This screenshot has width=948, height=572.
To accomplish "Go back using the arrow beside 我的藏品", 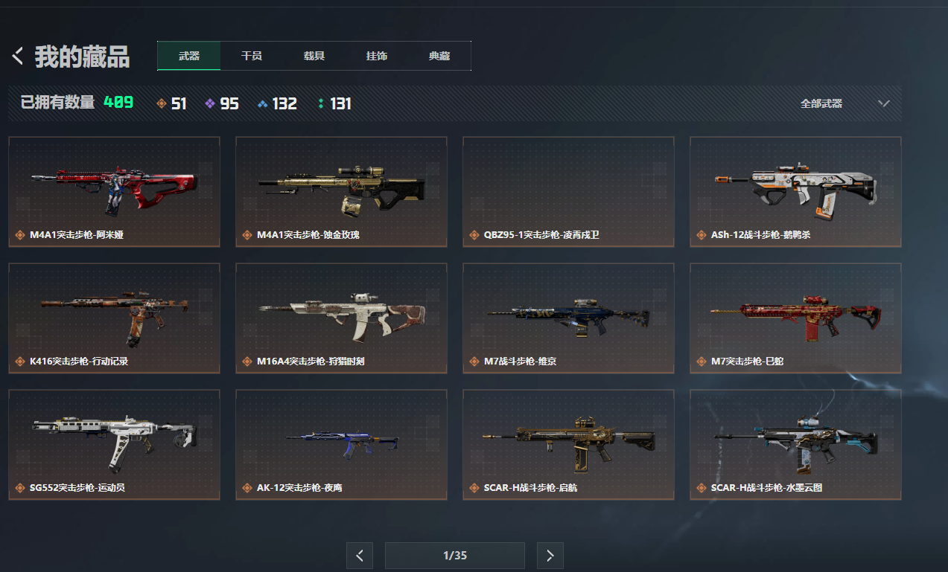I will pos(18,56).
